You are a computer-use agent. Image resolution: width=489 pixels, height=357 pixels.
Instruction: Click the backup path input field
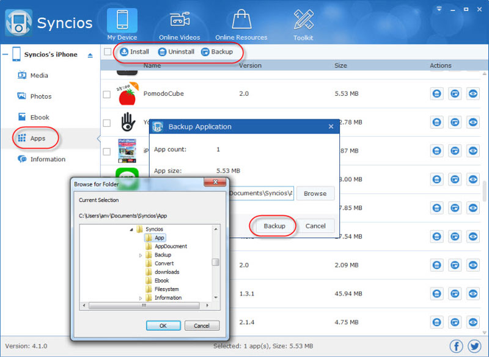click(x=262, y=193)
